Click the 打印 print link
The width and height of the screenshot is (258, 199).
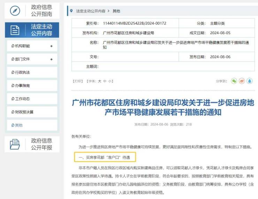pos(78,81)
